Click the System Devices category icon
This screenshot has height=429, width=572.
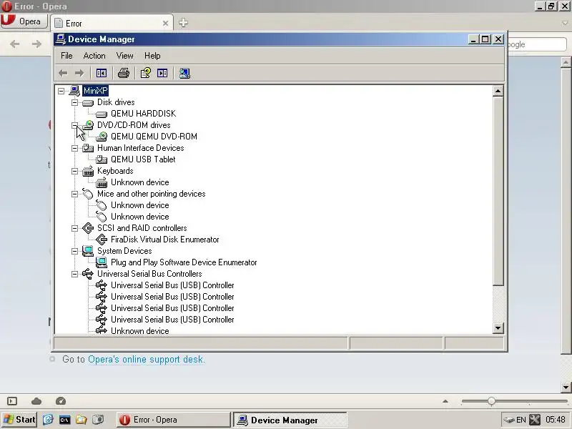coord(88,251)
